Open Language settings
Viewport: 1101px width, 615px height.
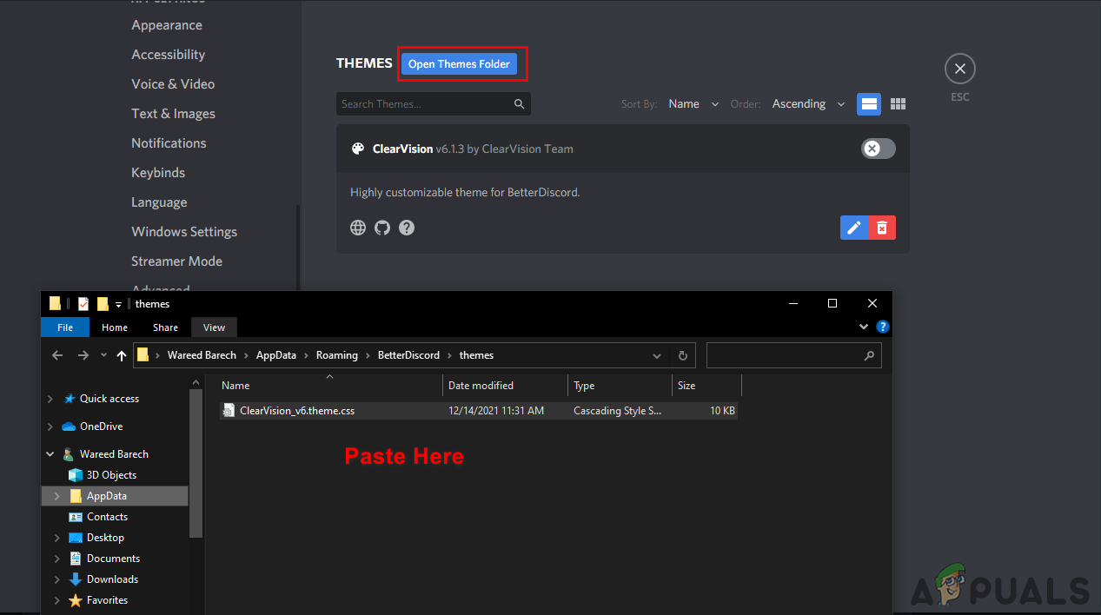click(159, 202)
